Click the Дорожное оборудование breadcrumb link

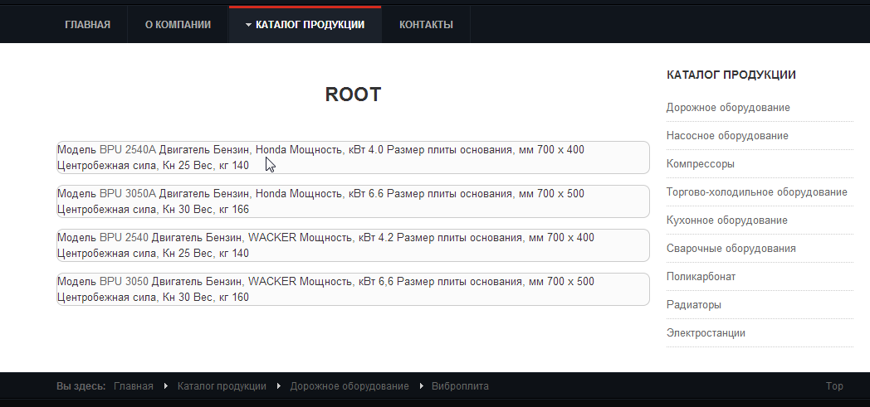coord(349,386)
